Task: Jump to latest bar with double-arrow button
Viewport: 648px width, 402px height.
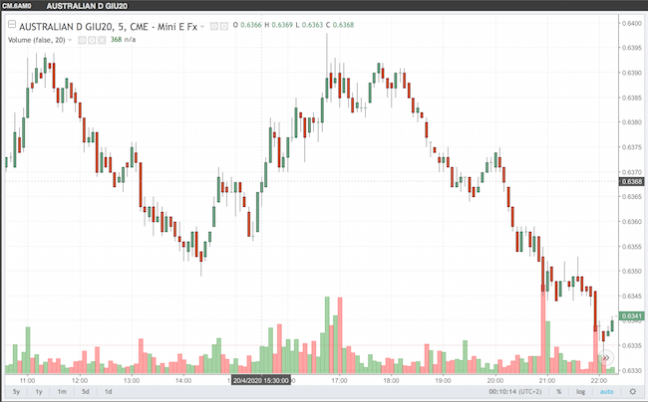Action: tap(606, 358)
